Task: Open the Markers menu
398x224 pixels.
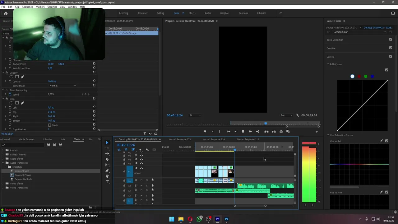Action: (40, 7)
